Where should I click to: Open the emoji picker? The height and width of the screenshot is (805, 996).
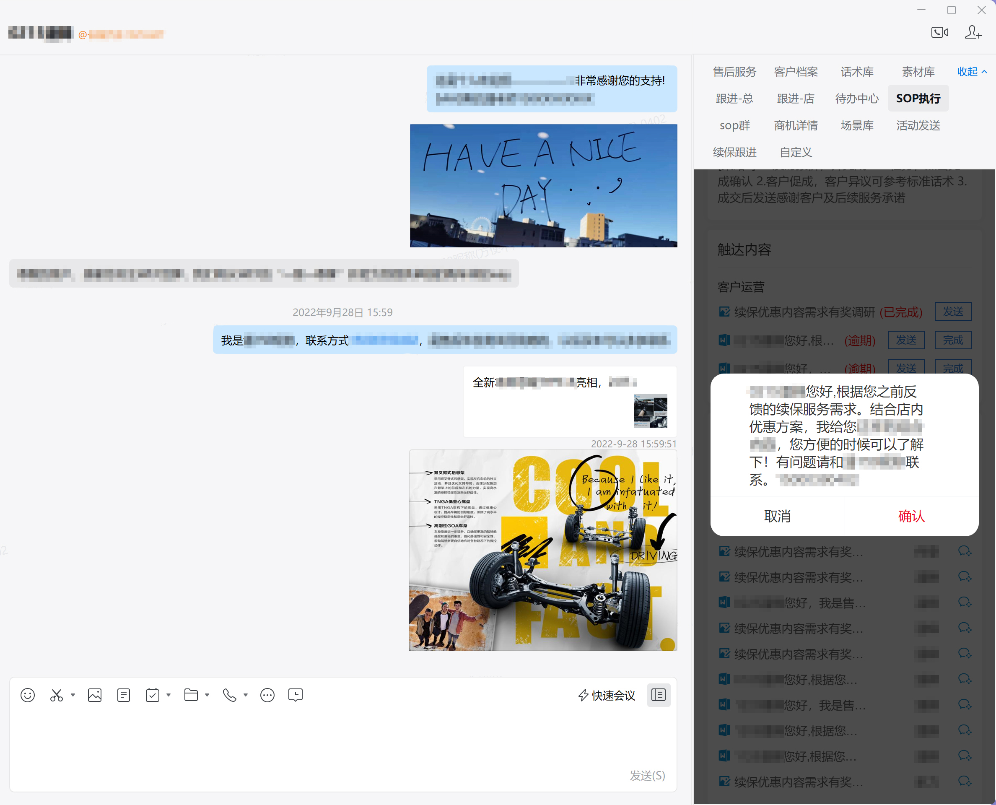coord(27,695)
